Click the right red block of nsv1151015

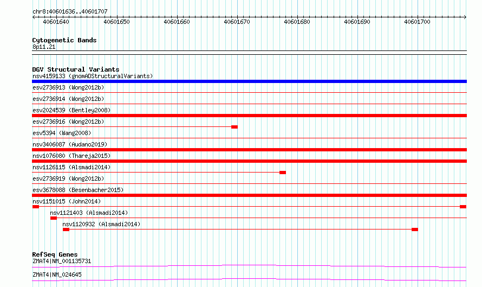click(x=463, y=207)
